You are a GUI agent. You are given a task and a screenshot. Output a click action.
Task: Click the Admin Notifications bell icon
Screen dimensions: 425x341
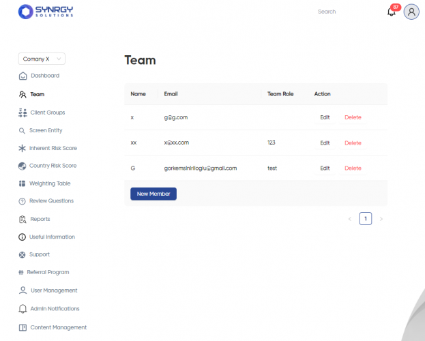[x=23, y=309]
